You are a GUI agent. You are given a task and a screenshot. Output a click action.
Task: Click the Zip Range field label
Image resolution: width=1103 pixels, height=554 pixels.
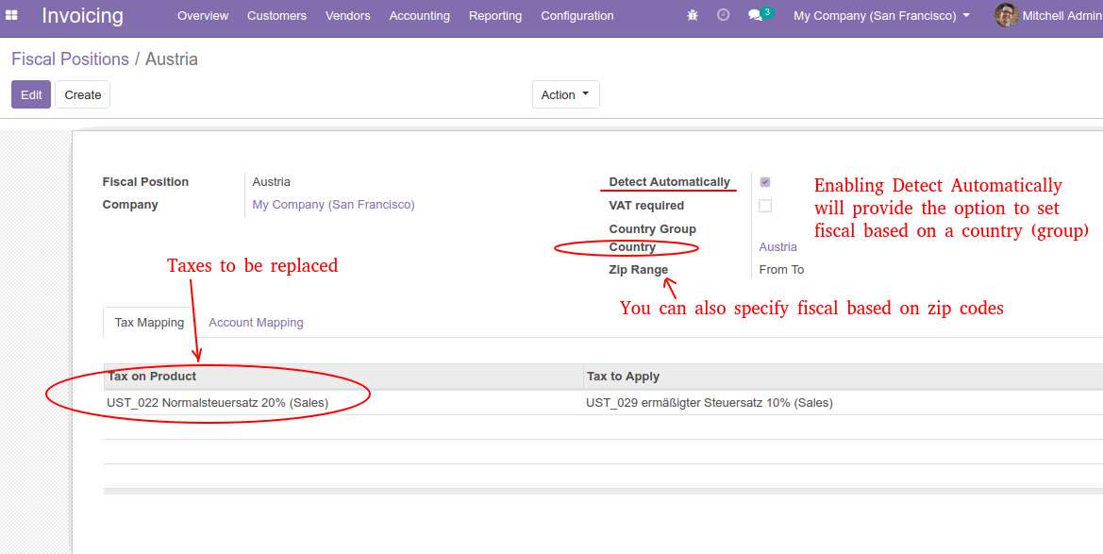click(638, 270)
